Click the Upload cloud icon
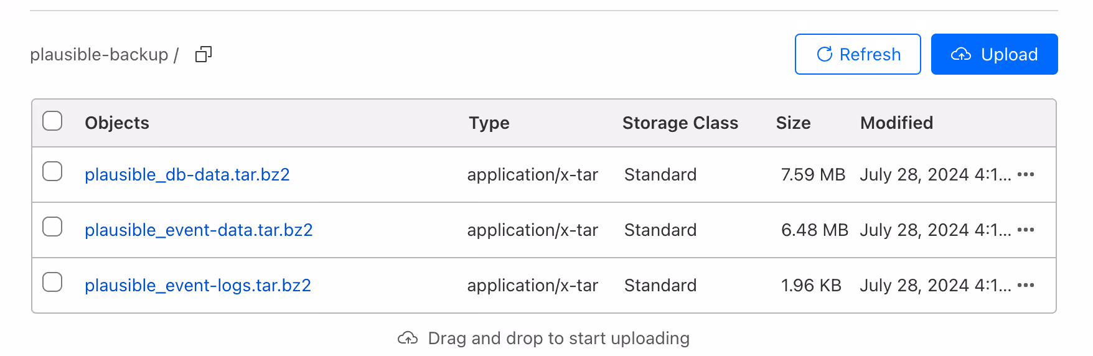 961,54
